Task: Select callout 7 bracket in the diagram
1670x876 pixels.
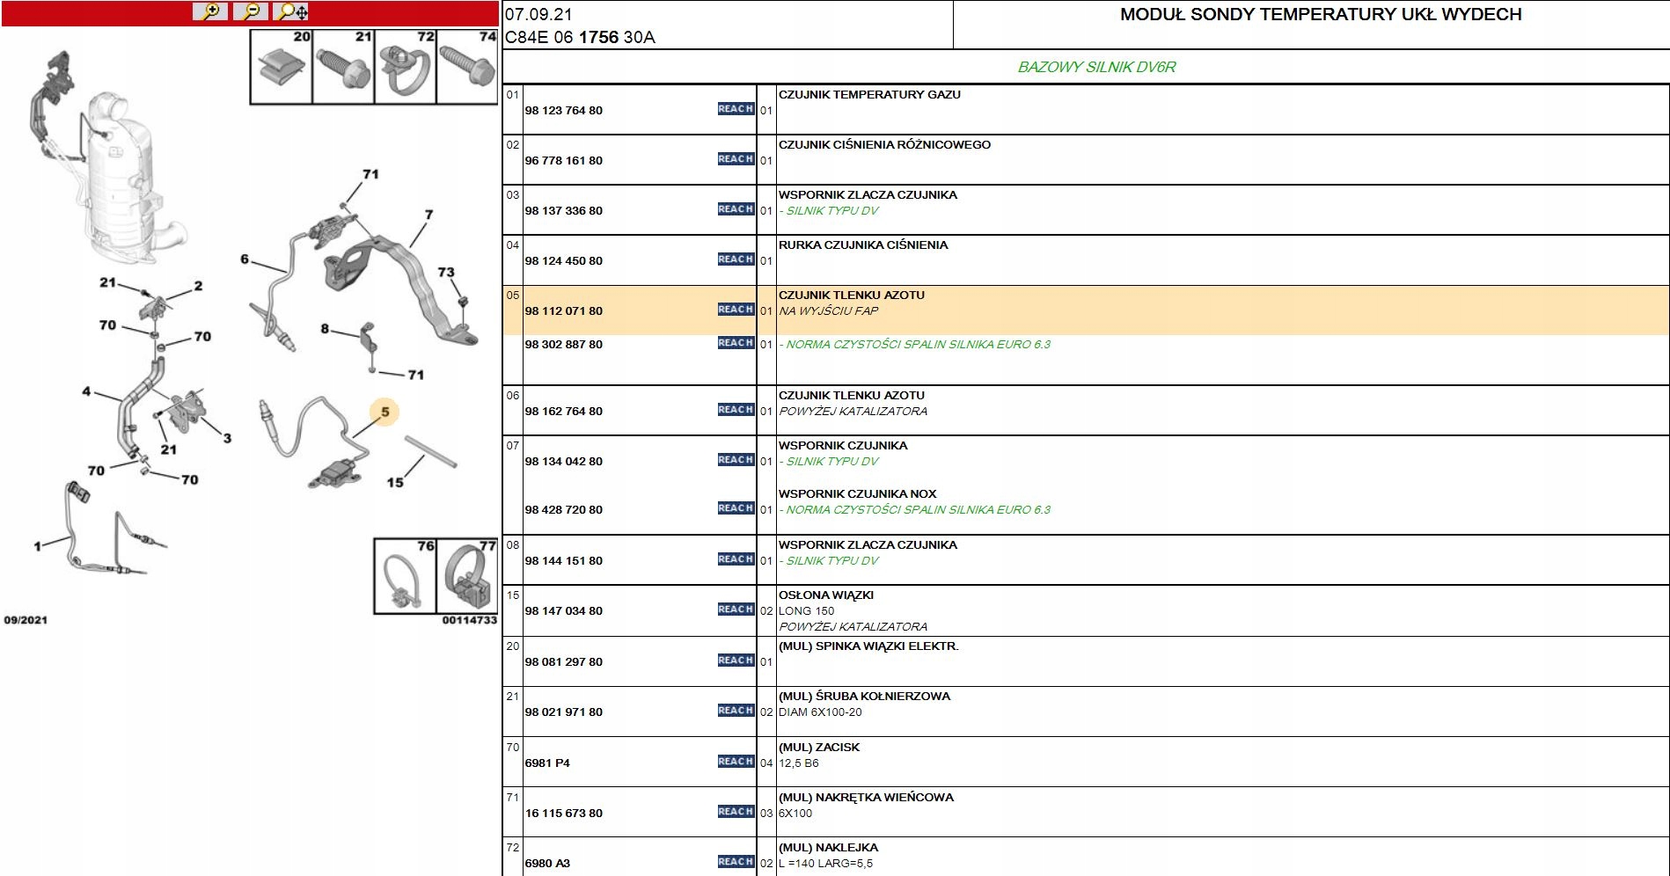Action: pos(428,215)
